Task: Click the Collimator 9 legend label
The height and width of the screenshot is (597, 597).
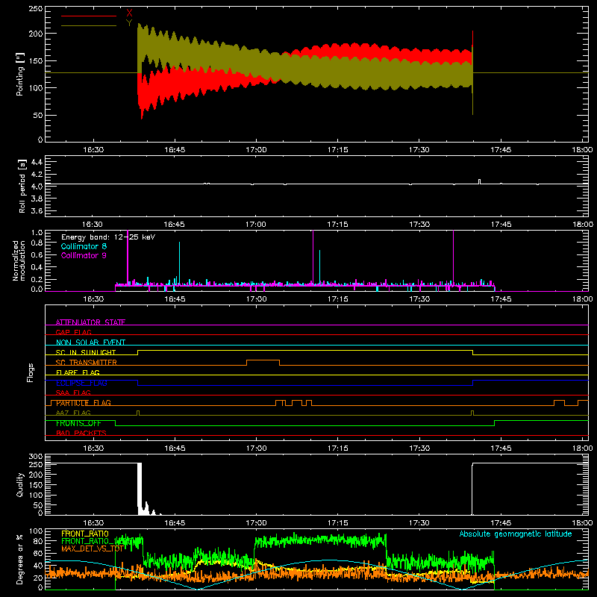Action: pos(84,255)
